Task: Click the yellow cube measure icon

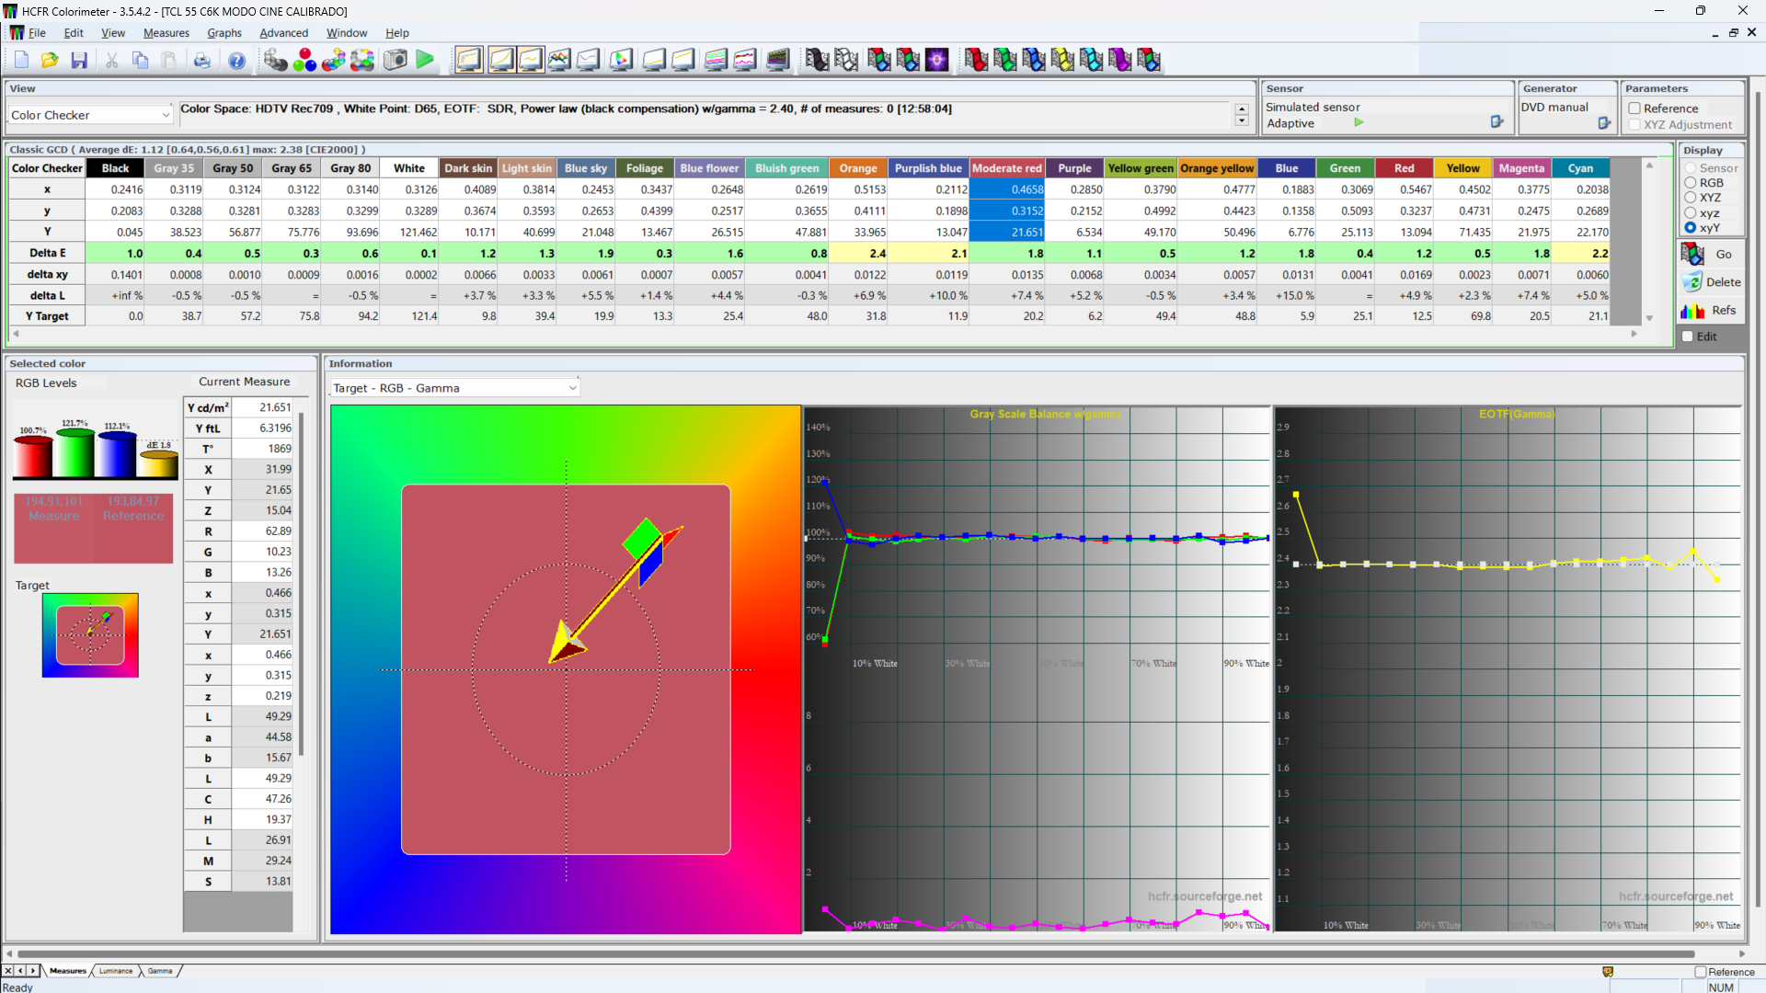Action: pyautogui.click(x=1062, y=61)
